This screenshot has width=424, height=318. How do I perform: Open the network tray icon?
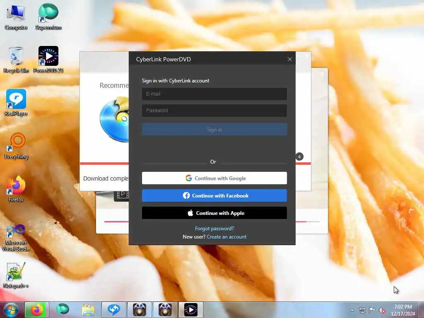point(362,310)
